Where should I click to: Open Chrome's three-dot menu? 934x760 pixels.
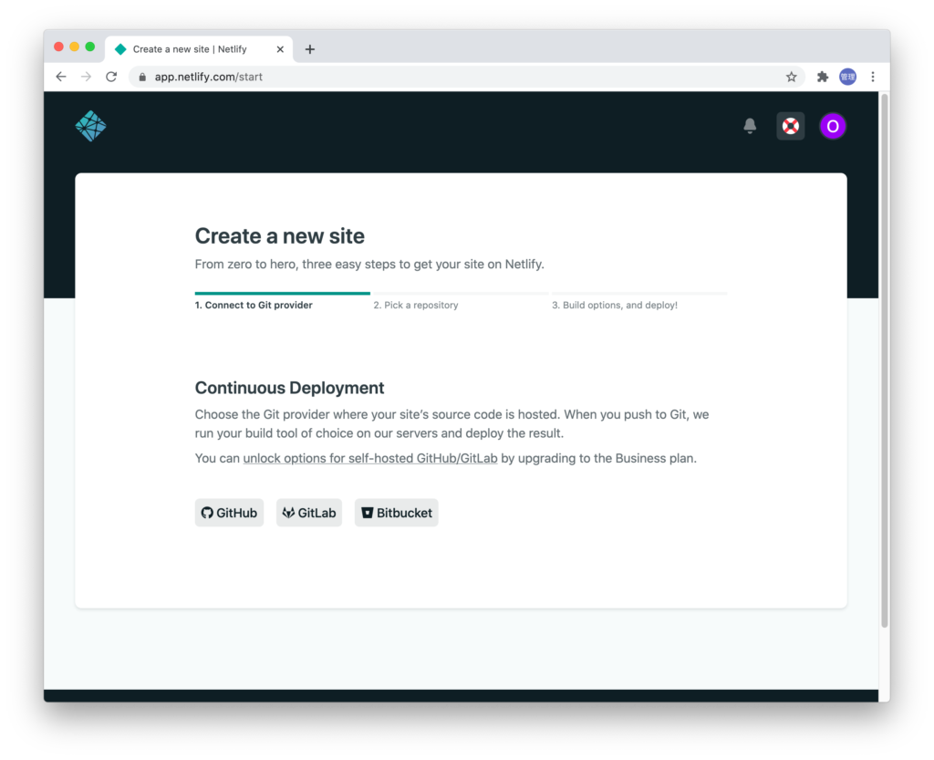point(873,77)
